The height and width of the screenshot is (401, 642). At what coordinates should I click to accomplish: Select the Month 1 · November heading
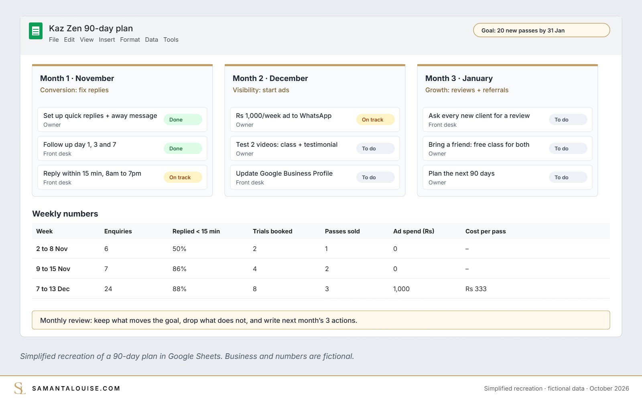click(x=77, y=79)
